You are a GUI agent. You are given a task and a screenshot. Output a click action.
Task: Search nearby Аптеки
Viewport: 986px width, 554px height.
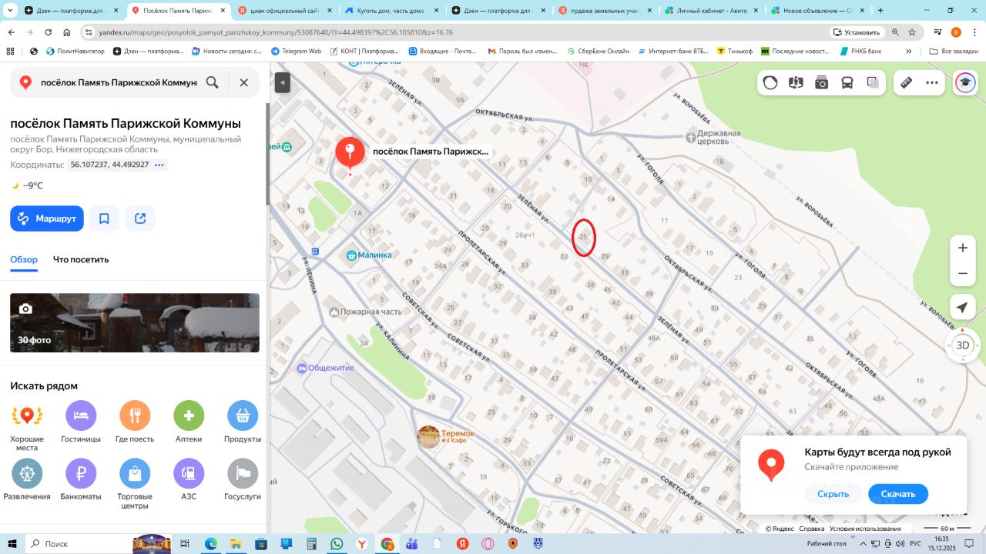click(x=189, y=423)
